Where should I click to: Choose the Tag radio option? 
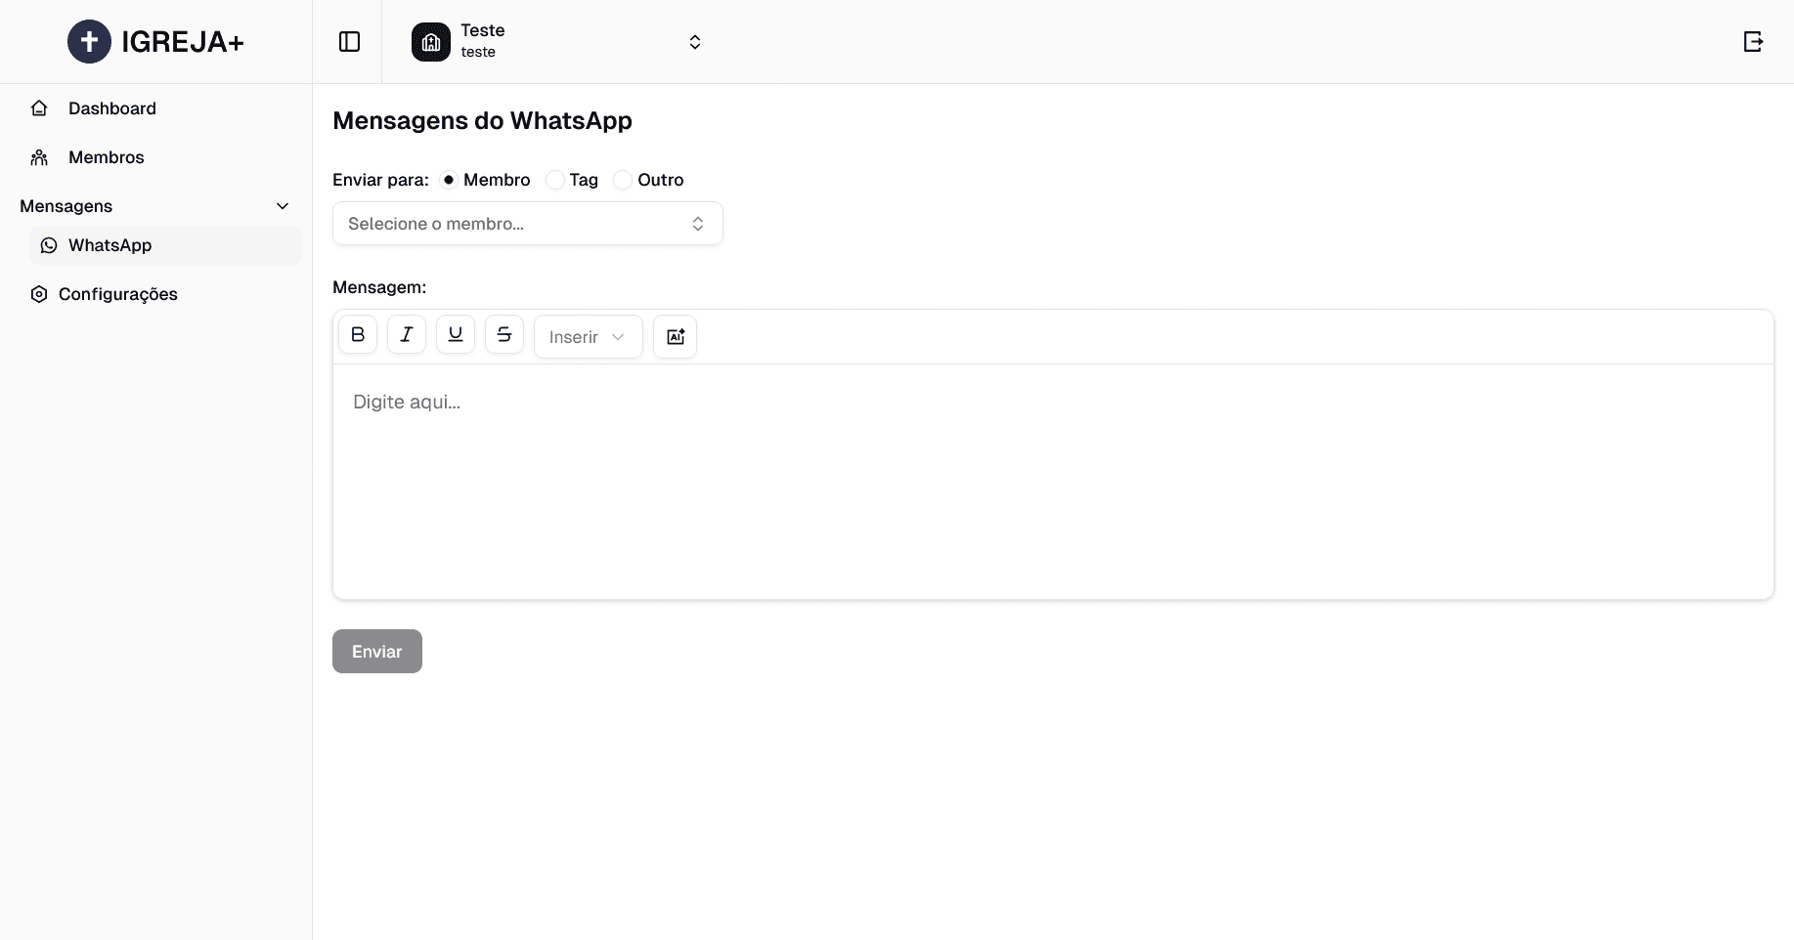pyautogui.click(x=554, y=180)
